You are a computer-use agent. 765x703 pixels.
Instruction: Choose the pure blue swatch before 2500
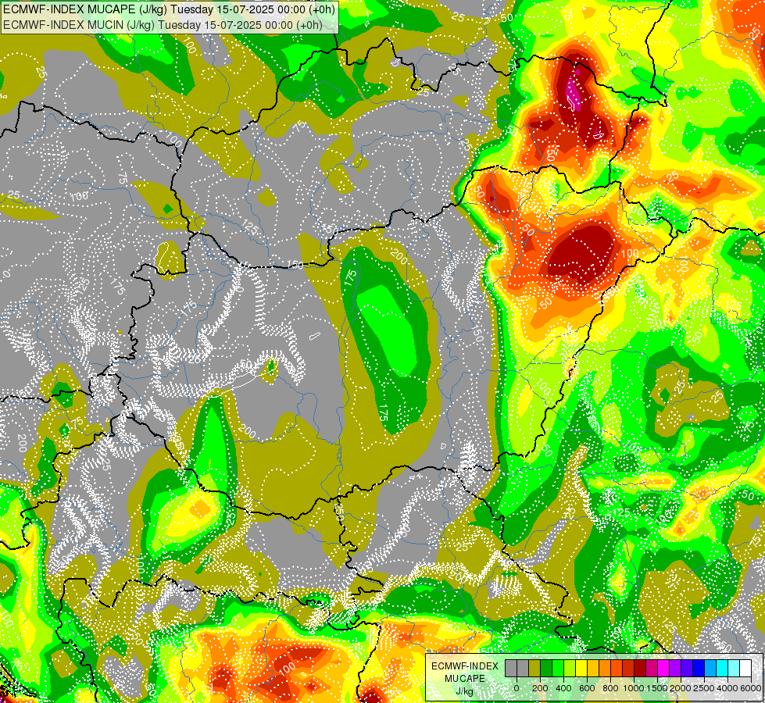point(699,669)
